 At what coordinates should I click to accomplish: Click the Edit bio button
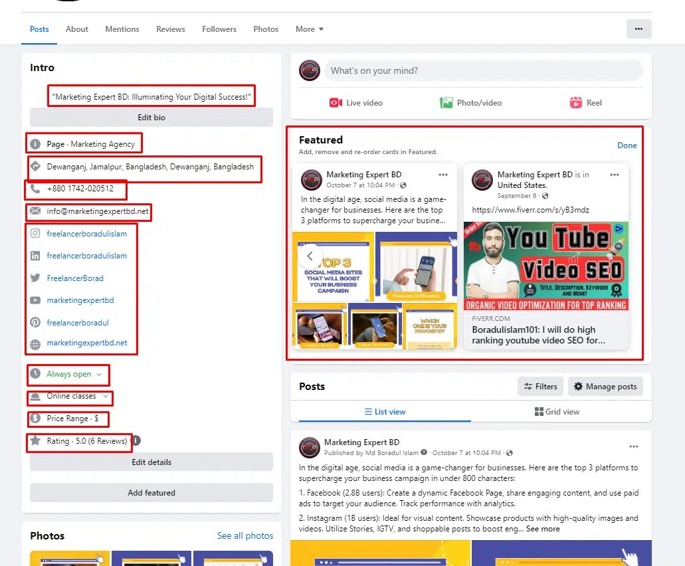[x=151, y=118]
